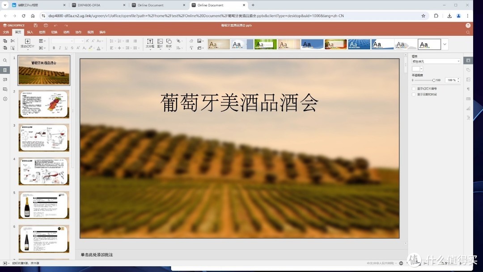
Task: Open the 文件 menu tab
Action: tap(6, 32)
